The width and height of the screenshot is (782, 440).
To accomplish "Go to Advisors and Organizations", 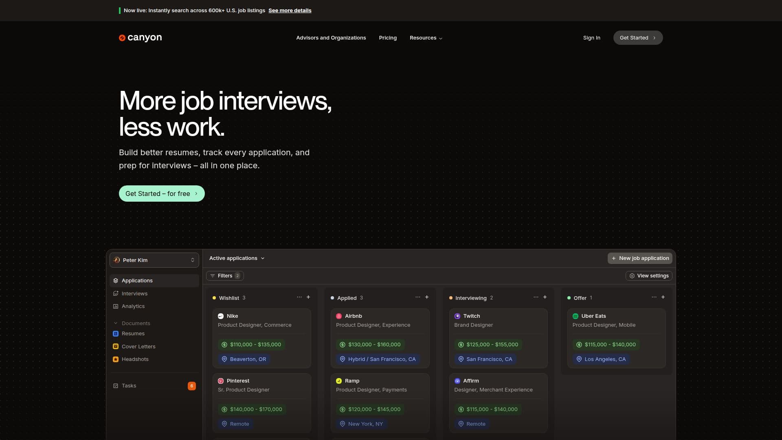I will click(x=331, y=38).
